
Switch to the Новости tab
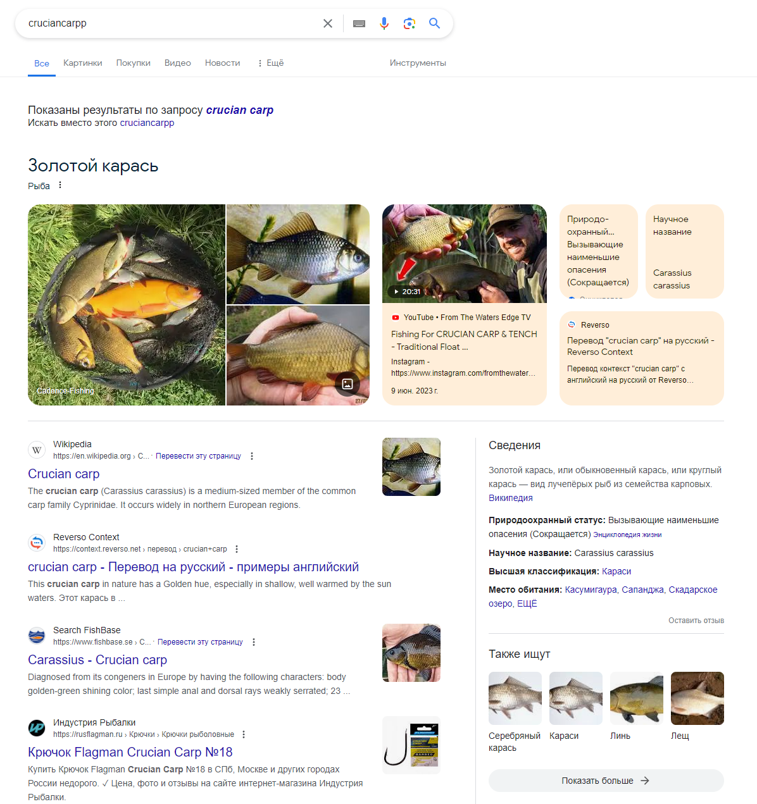(222, 63)
